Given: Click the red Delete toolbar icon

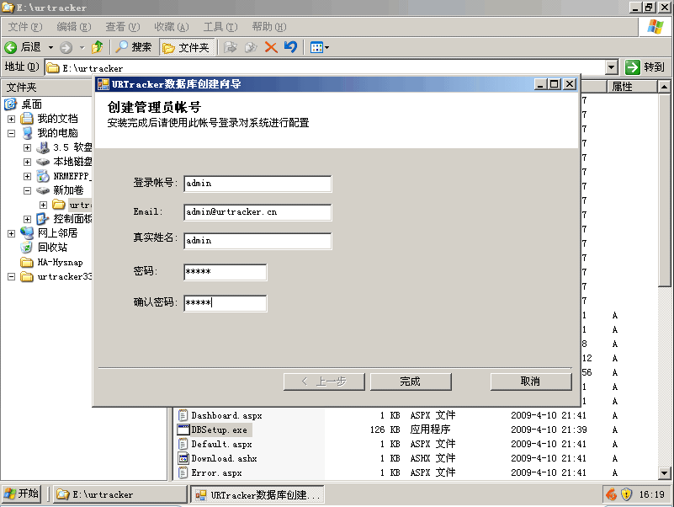Looking at the screenshot, I should click(271, 47).
